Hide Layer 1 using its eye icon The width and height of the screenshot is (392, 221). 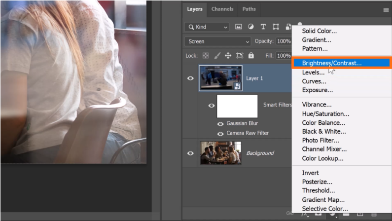click(x=191, y=78)
